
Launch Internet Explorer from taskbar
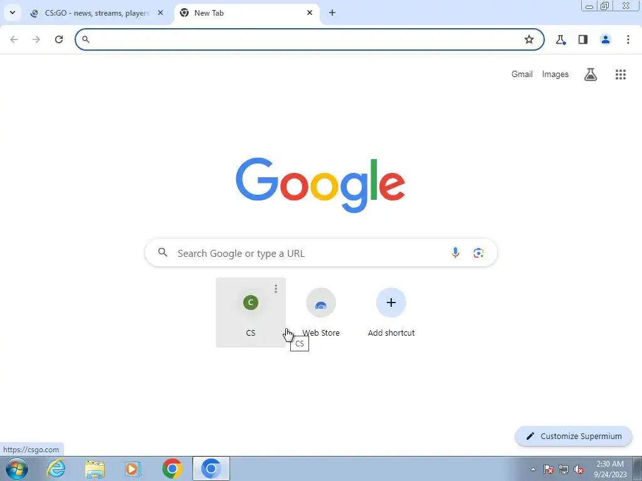click(56, 468)
